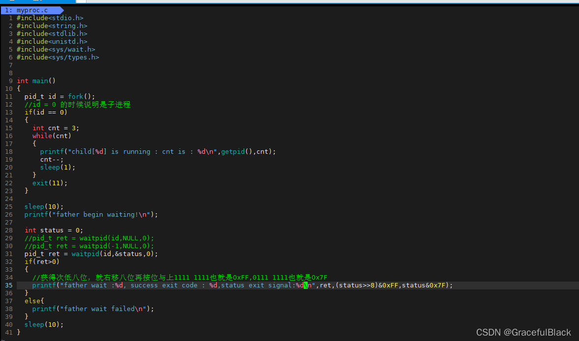Screen dimensions: 579x341
Task: Click the 'if(id == 0)' condition
Action: coord(46,112)
